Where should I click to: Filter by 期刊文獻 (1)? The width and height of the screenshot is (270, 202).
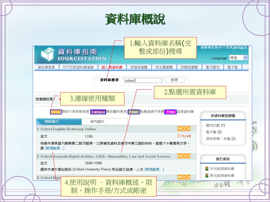[x=215, y=125]
